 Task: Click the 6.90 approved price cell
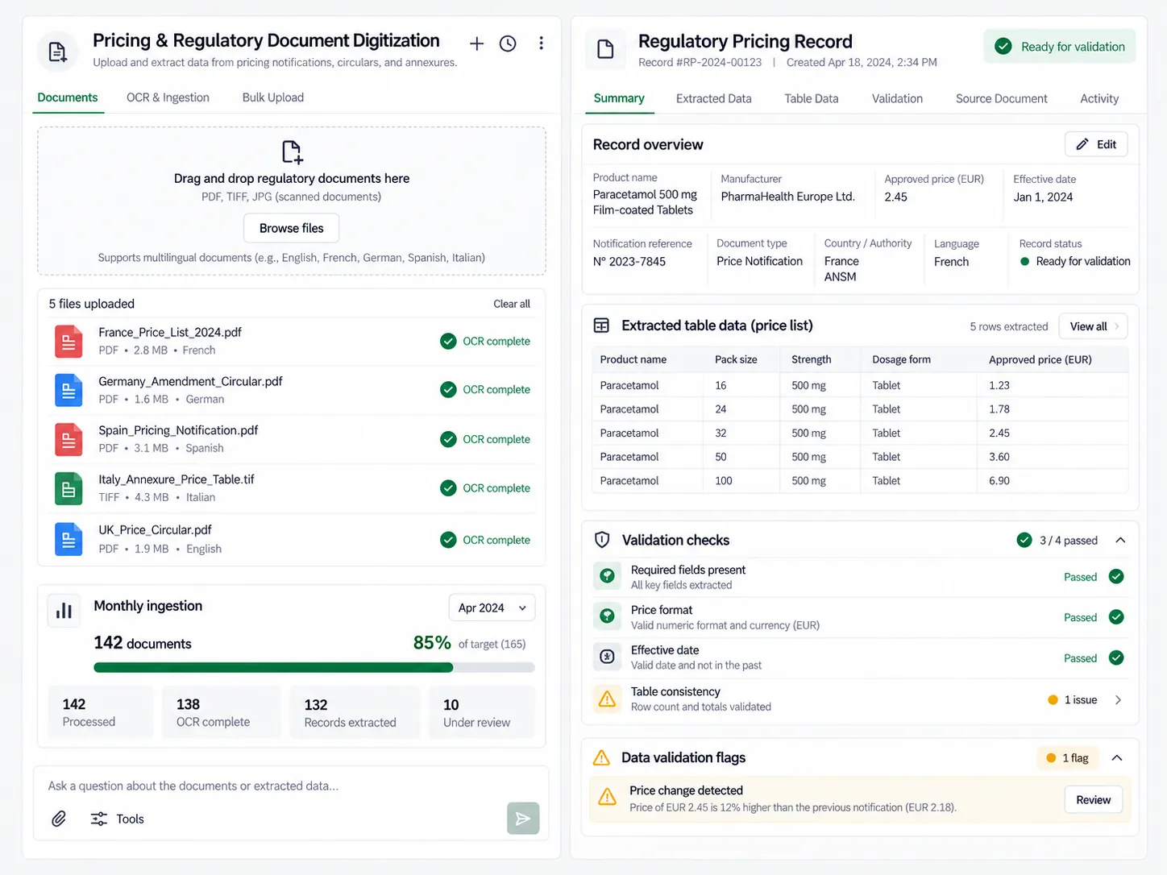1052,480
